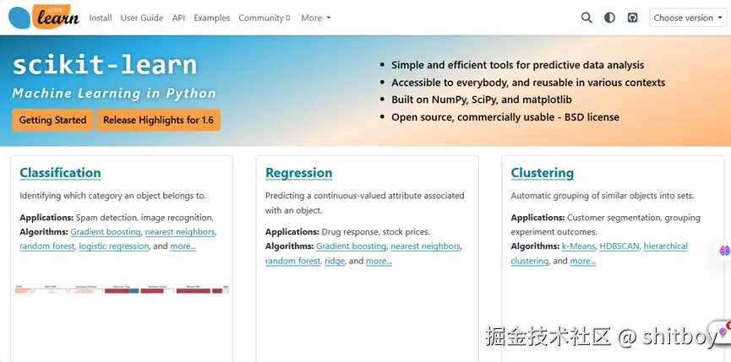Click the 'Built on NumPy, SciPy, and matplotlib' text
731x362 pixels.
point(482,100)
